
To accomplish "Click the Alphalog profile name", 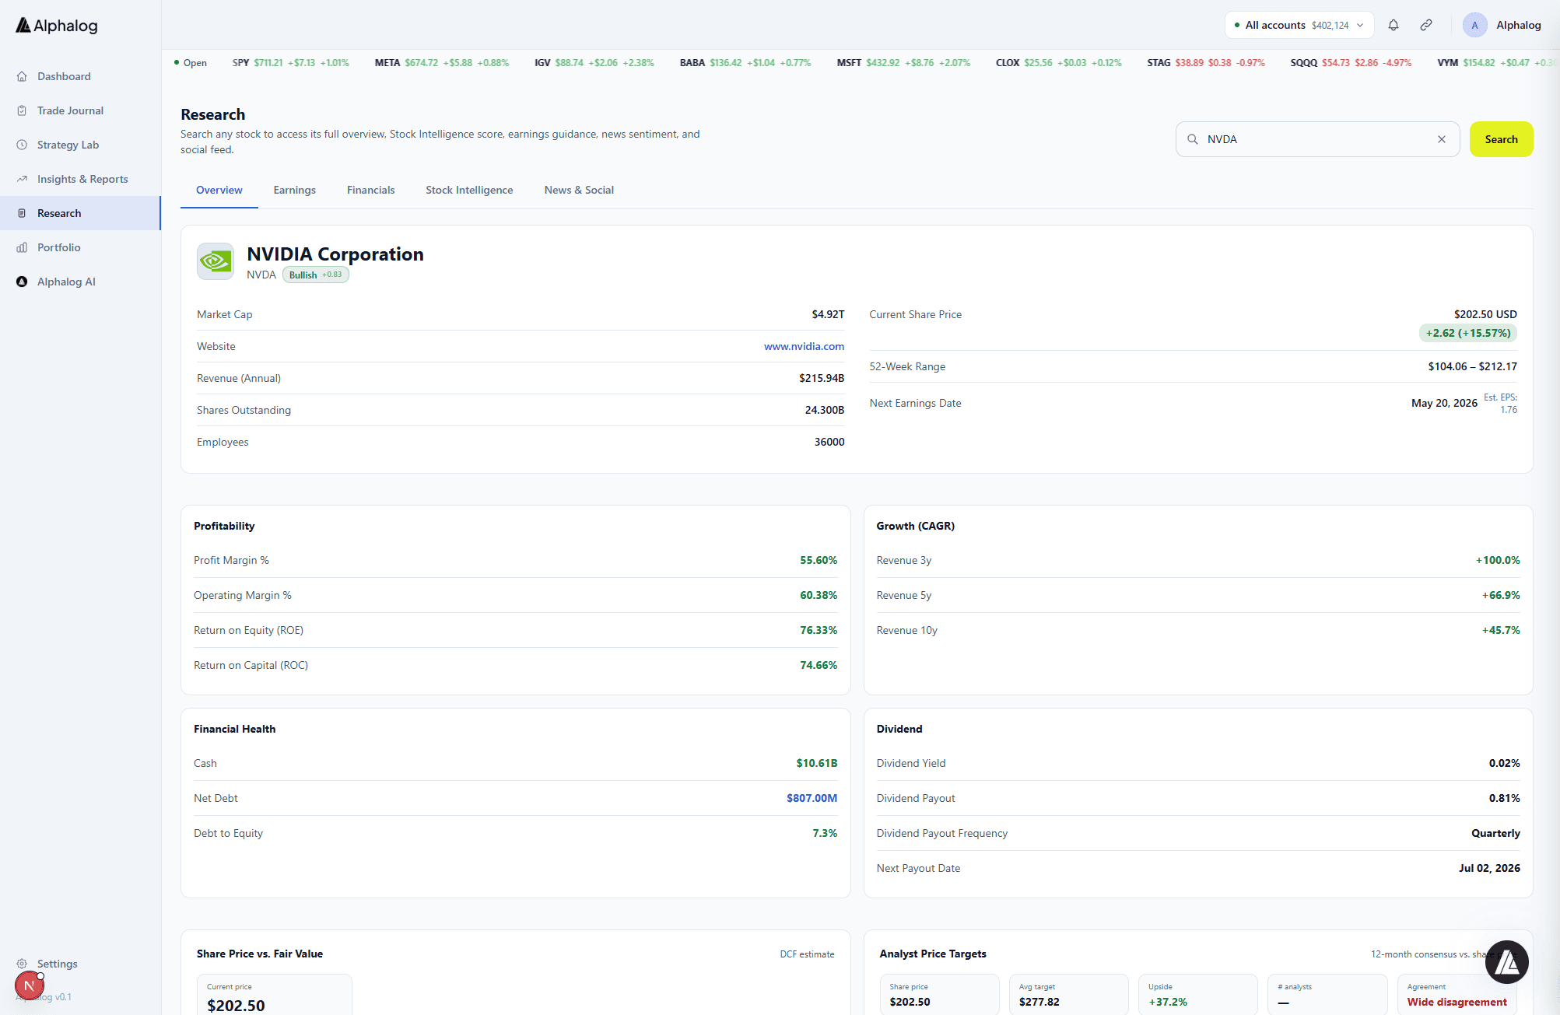I will click(x=1518, y=25).
